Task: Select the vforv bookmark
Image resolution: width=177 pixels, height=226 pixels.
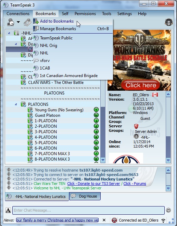Action: [73, 61]
